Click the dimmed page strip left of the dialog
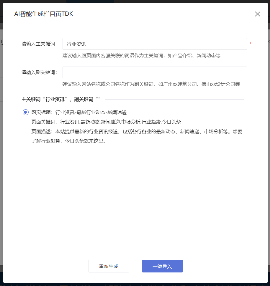270x286 pixels. 1,147
